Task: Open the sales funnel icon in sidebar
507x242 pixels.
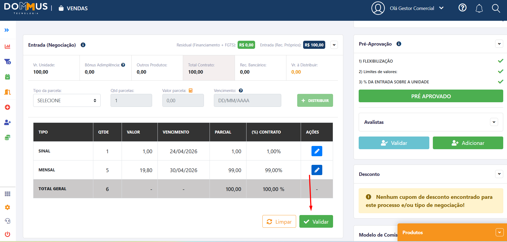Action: (x=8, y=62)
